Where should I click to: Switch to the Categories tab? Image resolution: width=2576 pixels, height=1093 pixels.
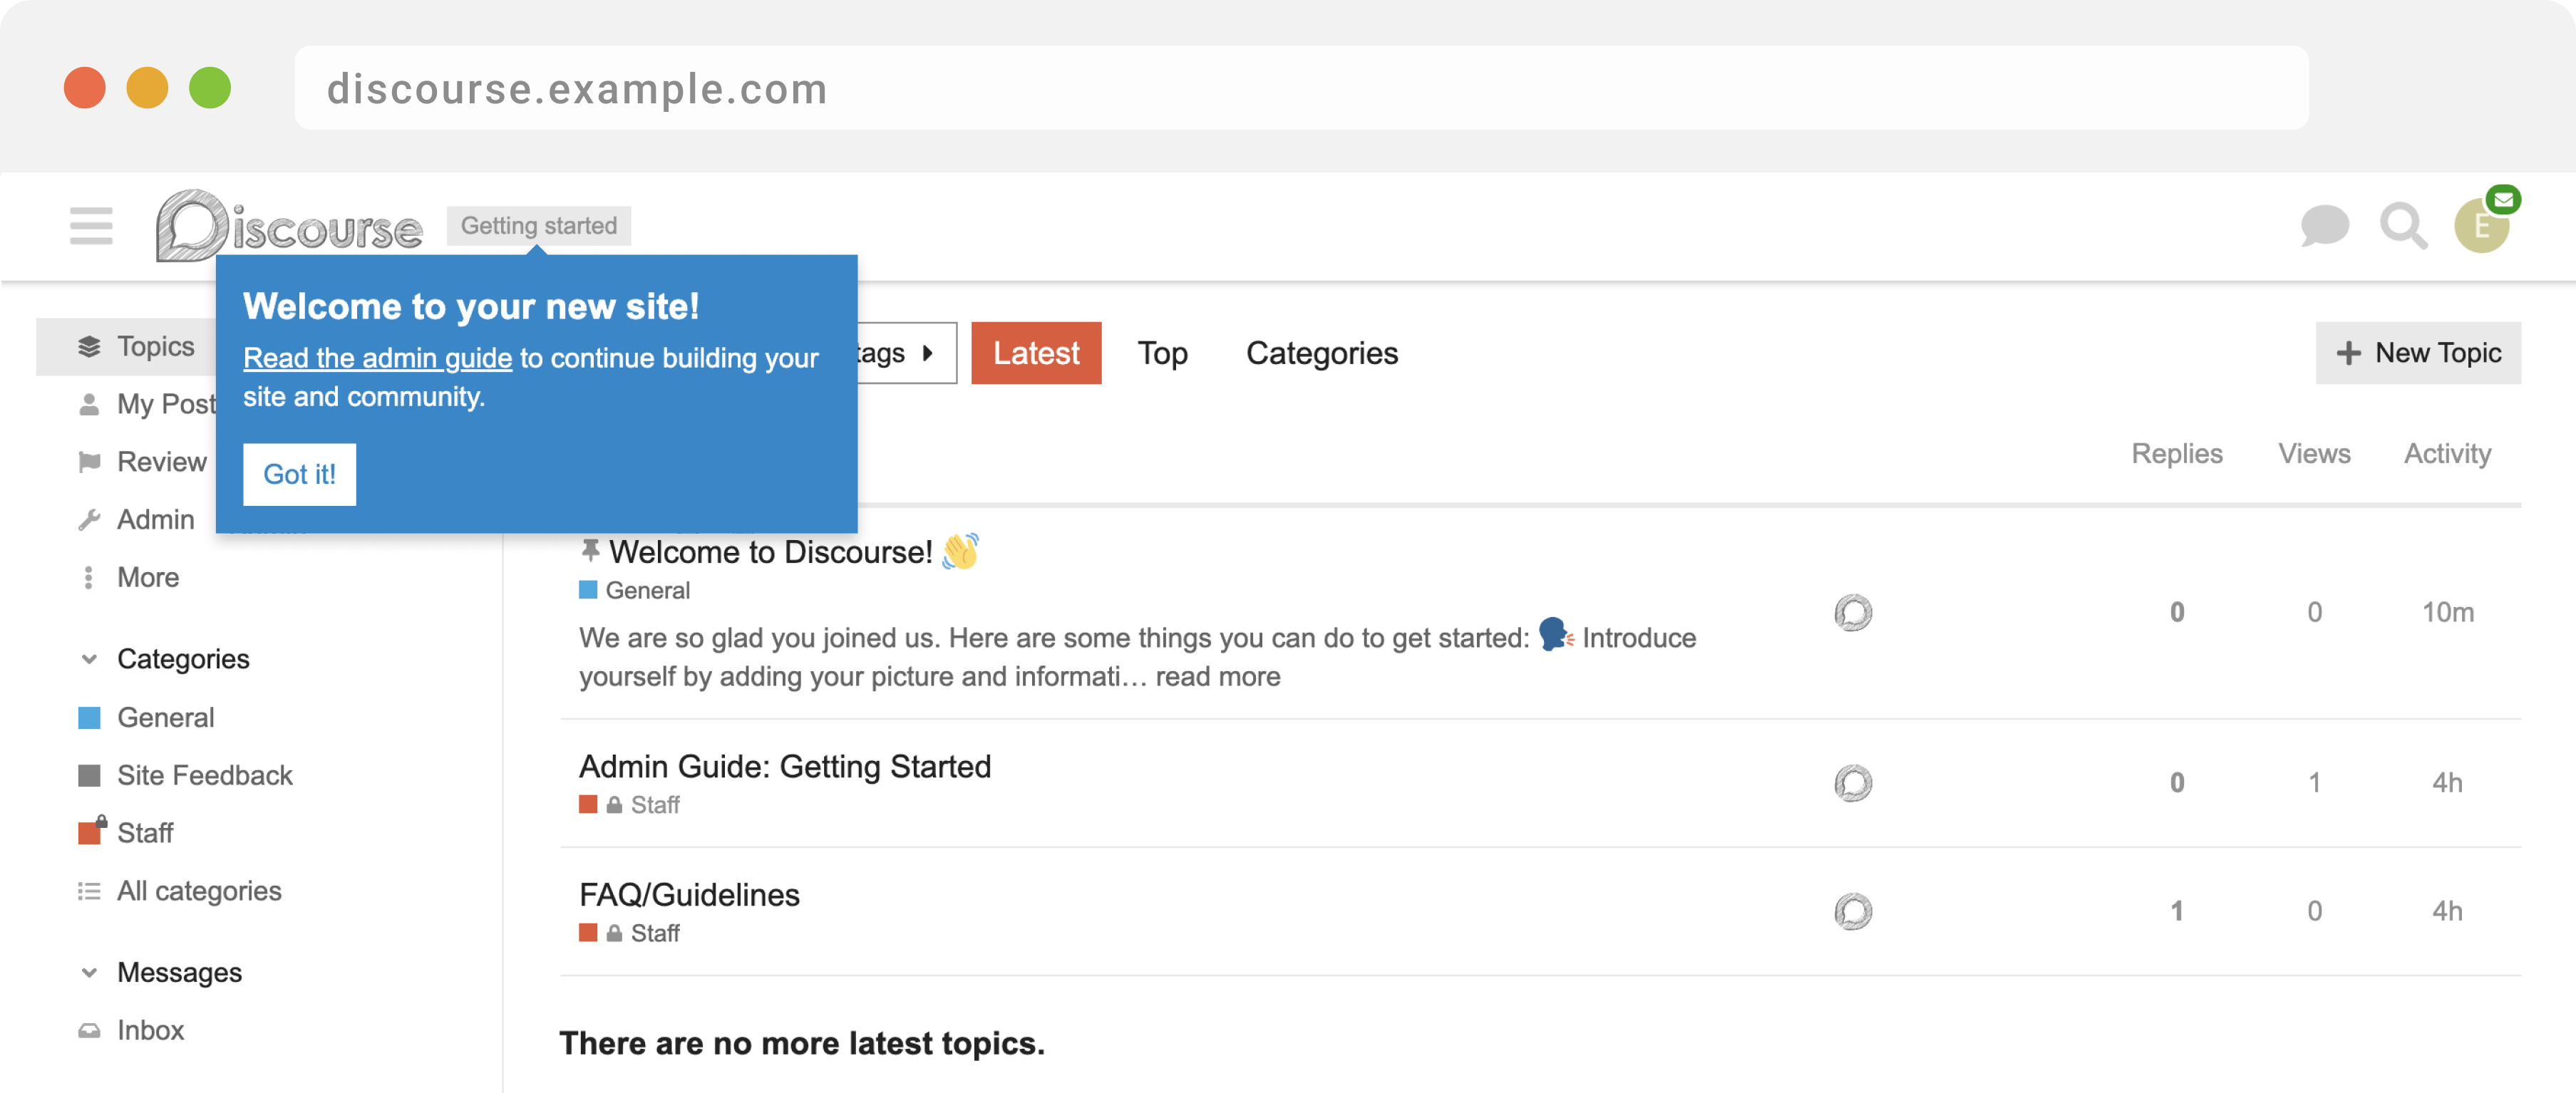1321,353
